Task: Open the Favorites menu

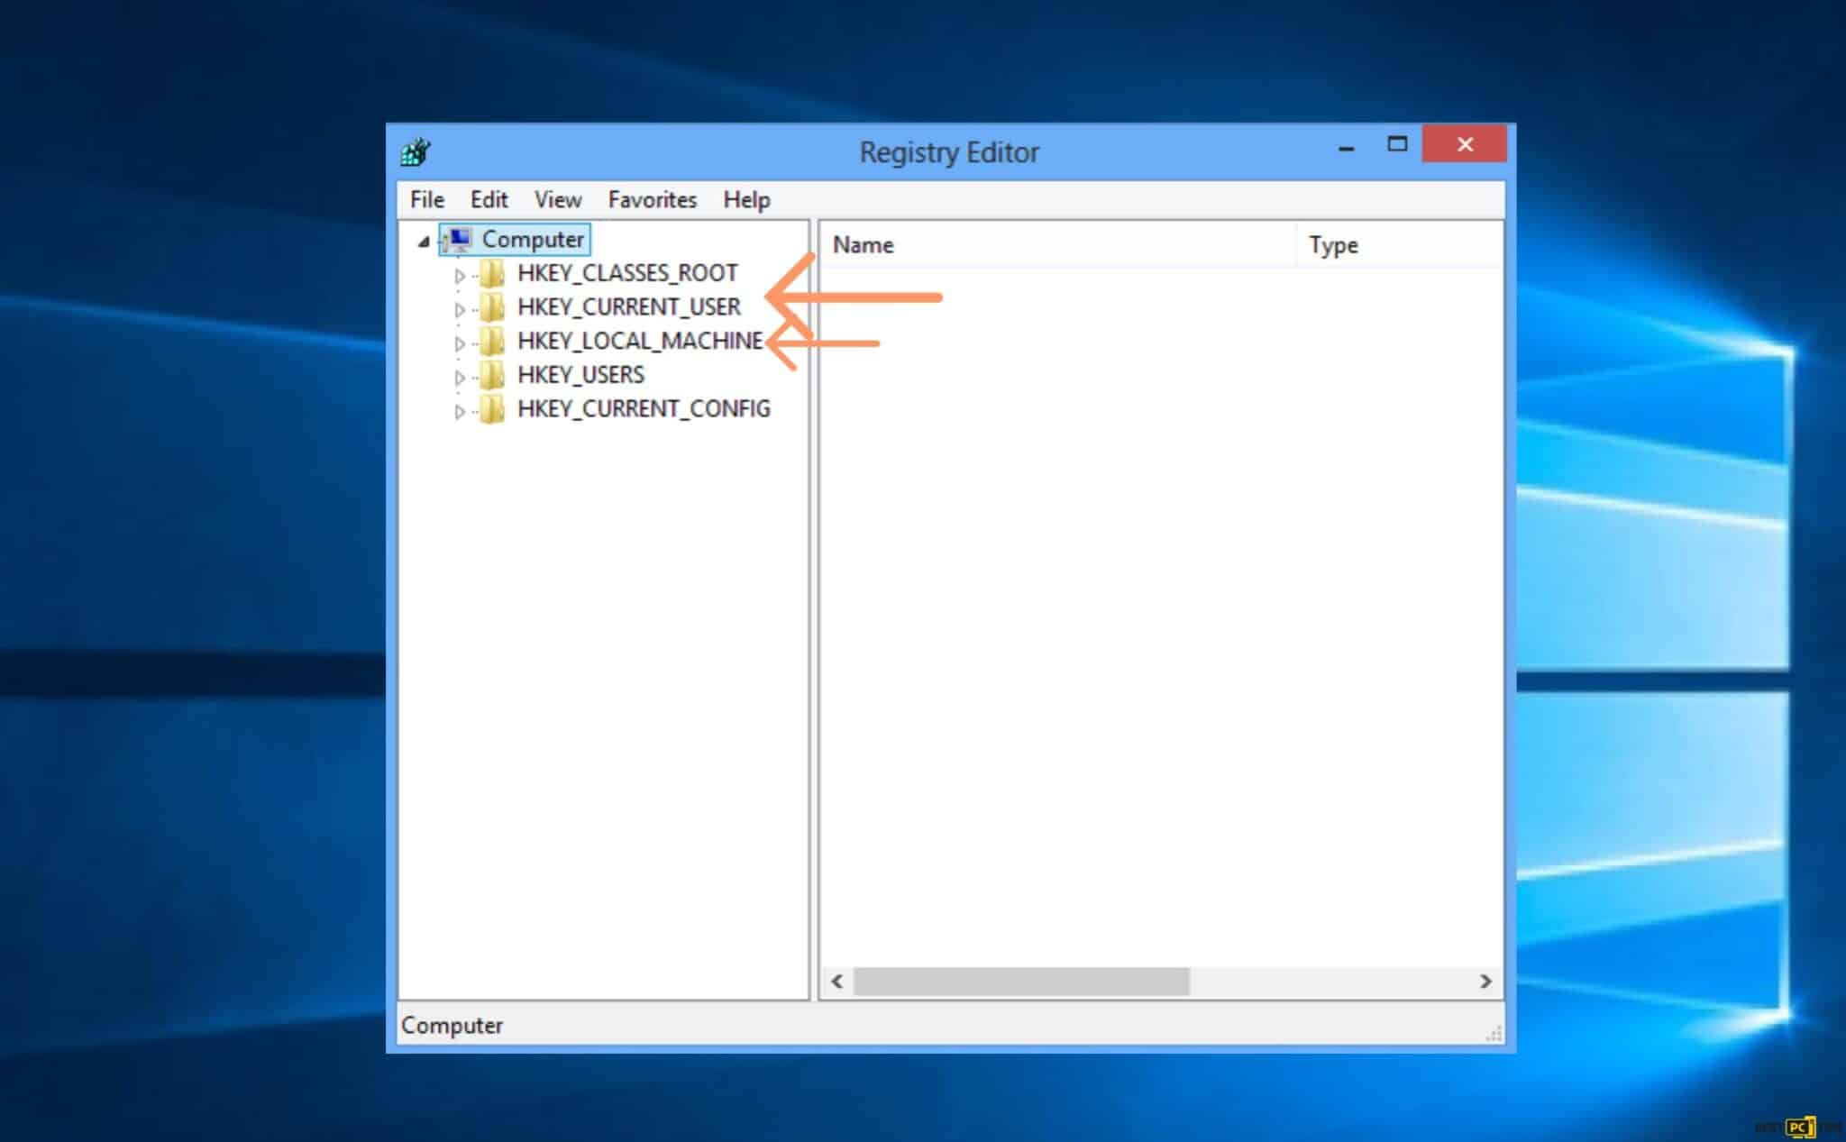Action: 652,199
